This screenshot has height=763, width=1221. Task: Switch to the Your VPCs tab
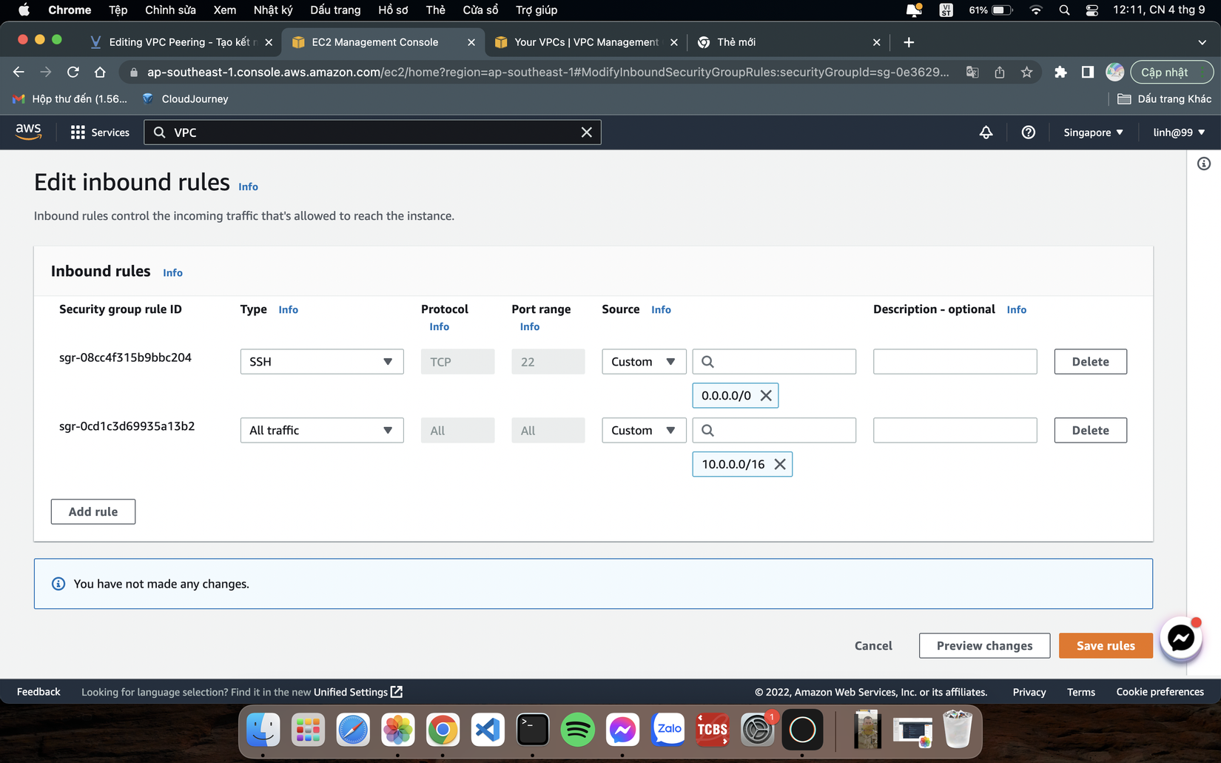coord(586,42)
